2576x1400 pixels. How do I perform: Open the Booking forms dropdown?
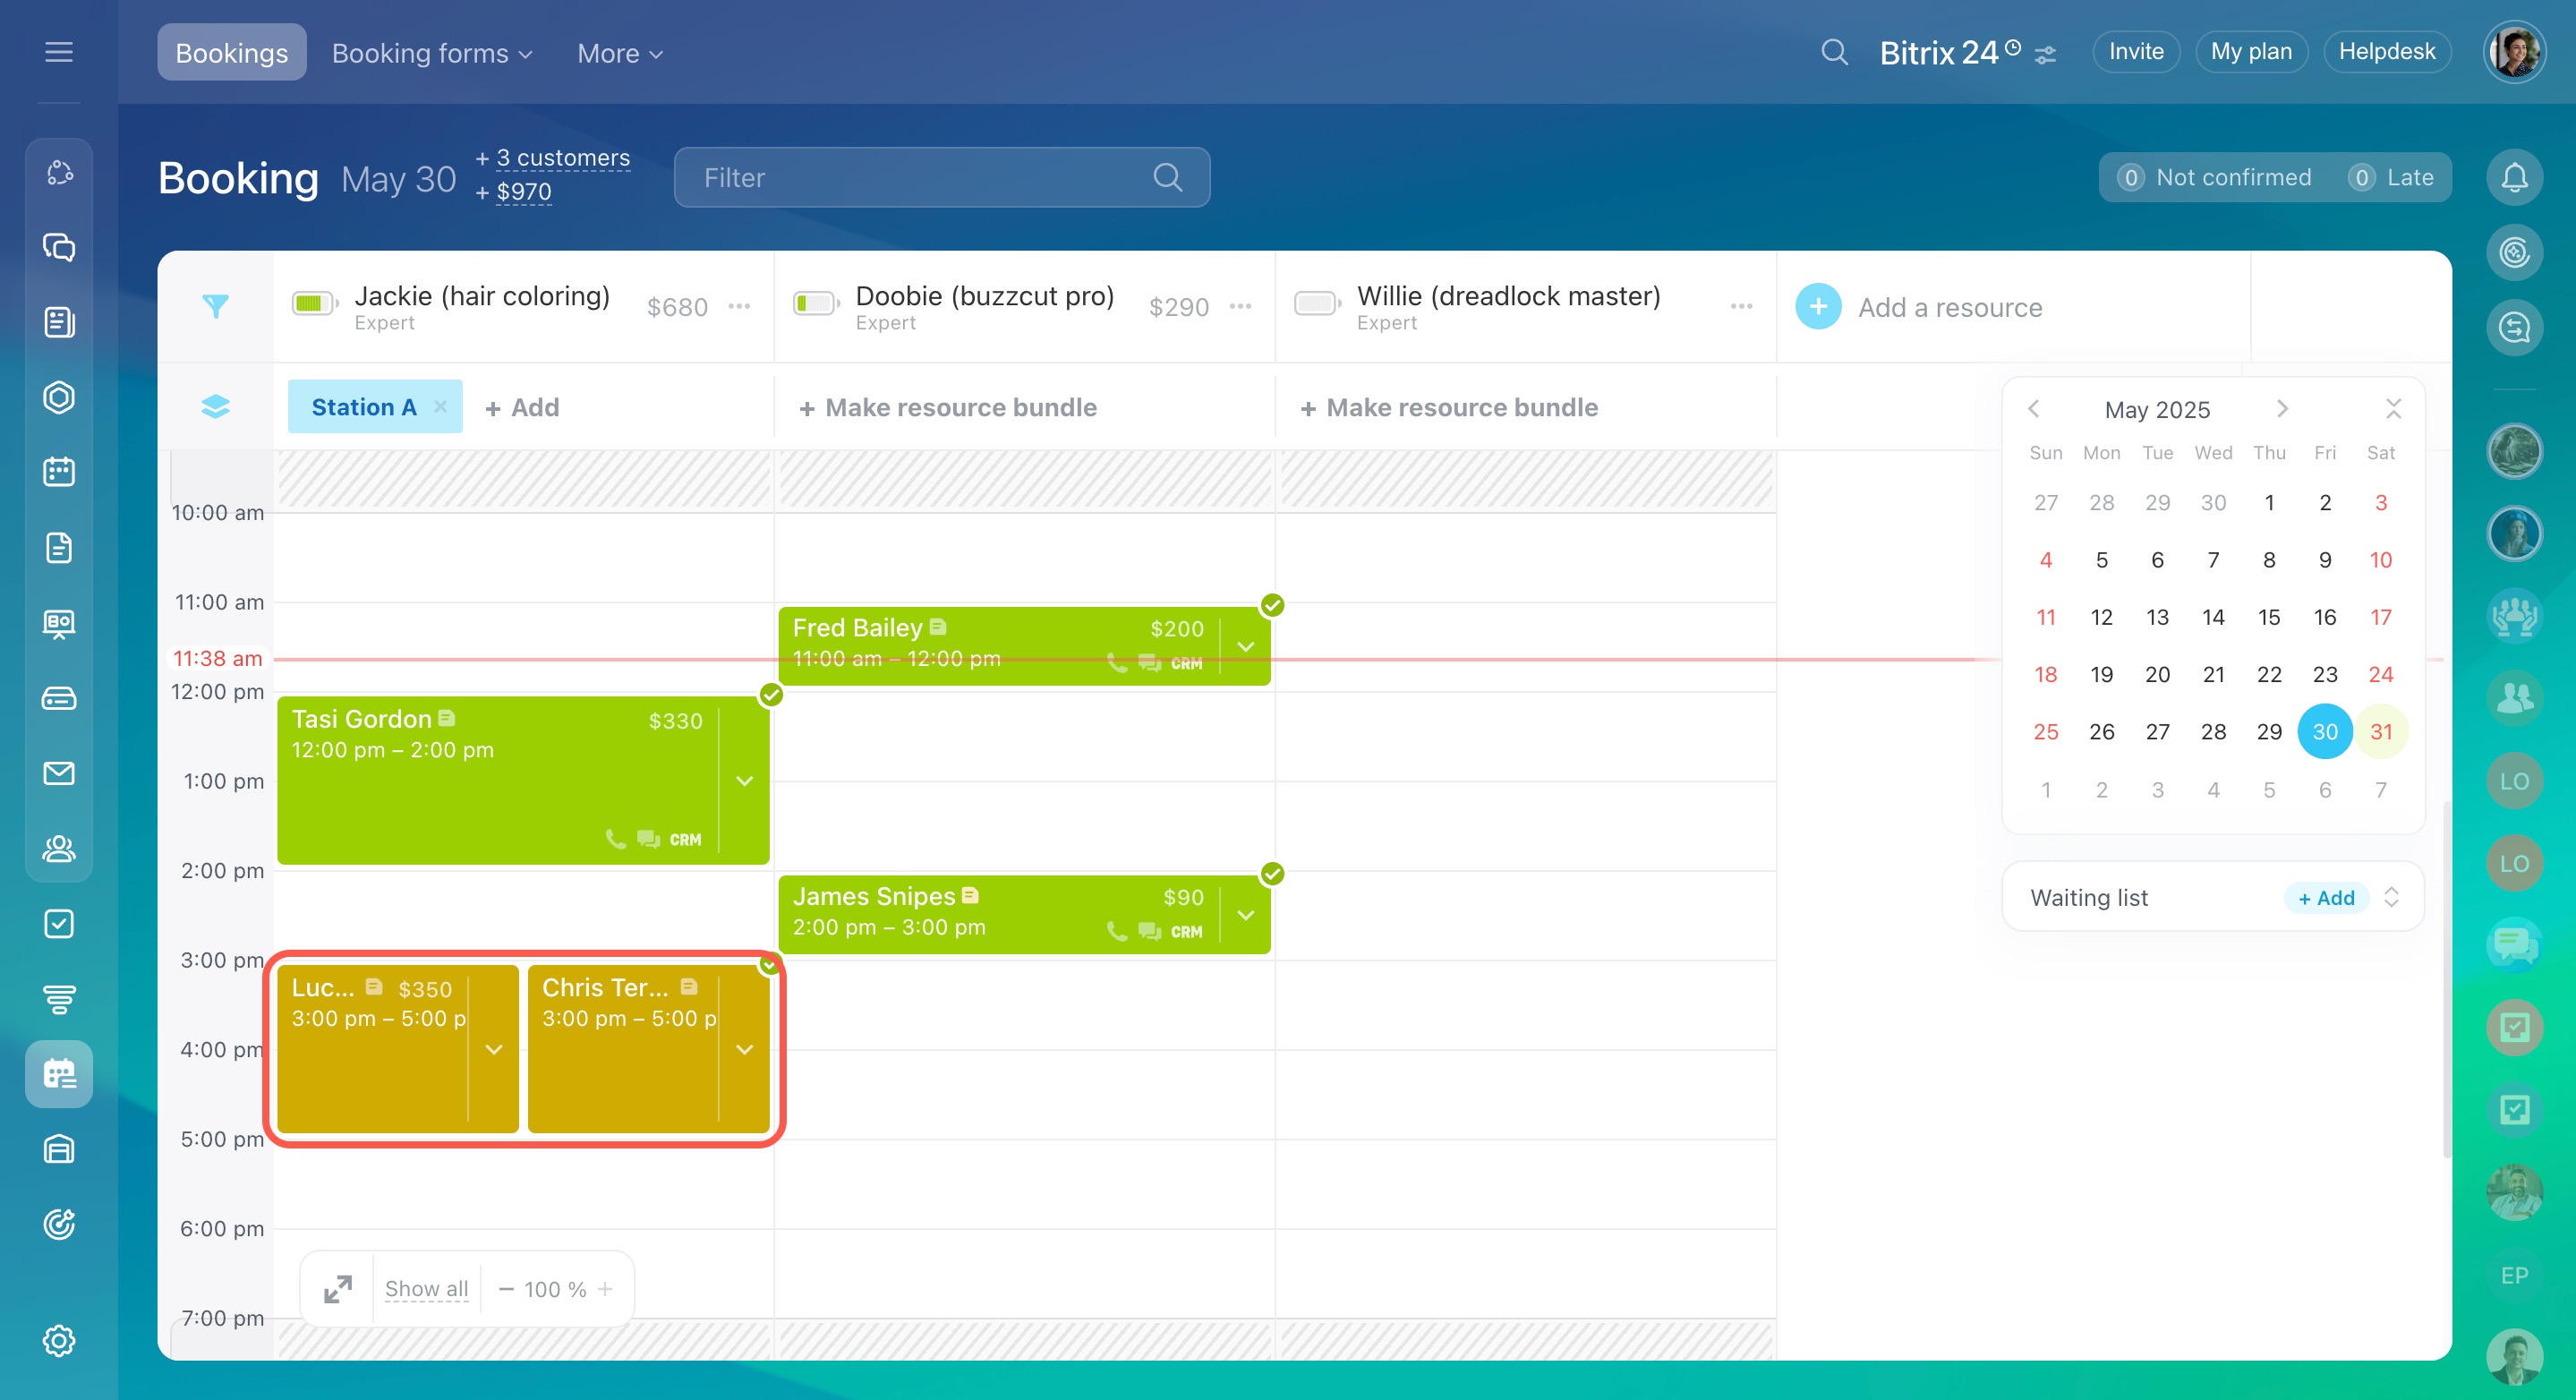click(431, 53)
